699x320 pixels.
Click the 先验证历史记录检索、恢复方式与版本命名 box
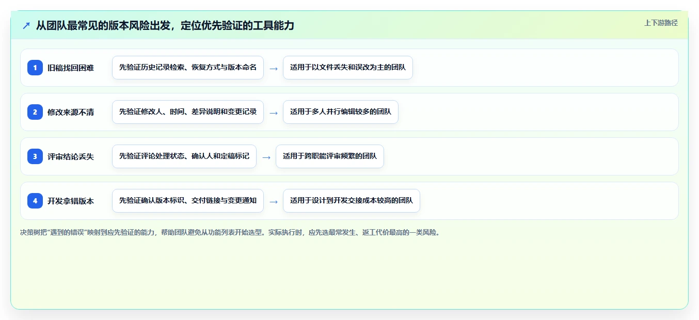(188, 68)
